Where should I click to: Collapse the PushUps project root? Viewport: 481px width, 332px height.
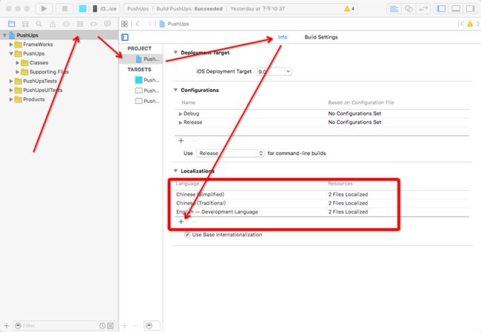pyautogui.click(x=5, y=36)
